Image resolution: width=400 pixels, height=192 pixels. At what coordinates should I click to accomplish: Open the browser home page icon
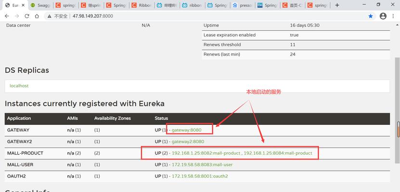click(37, 16)
